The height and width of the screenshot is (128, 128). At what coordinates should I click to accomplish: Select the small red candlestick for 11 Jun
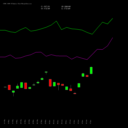[75, 93]
